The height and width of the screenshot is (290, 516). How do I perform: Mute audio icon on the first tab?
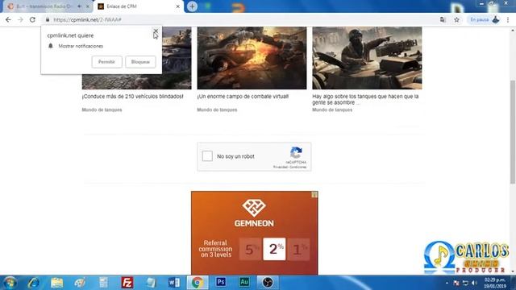(x=79, y=6)
